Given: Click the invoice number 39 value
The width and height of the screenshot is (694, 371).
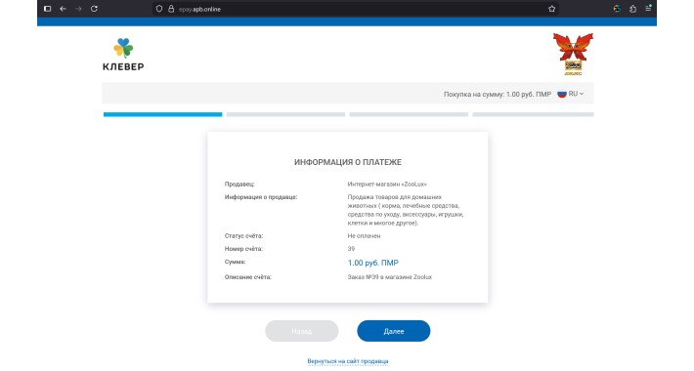Looking at the screenshot, I should pyautogui.click(x=351, y=249).
